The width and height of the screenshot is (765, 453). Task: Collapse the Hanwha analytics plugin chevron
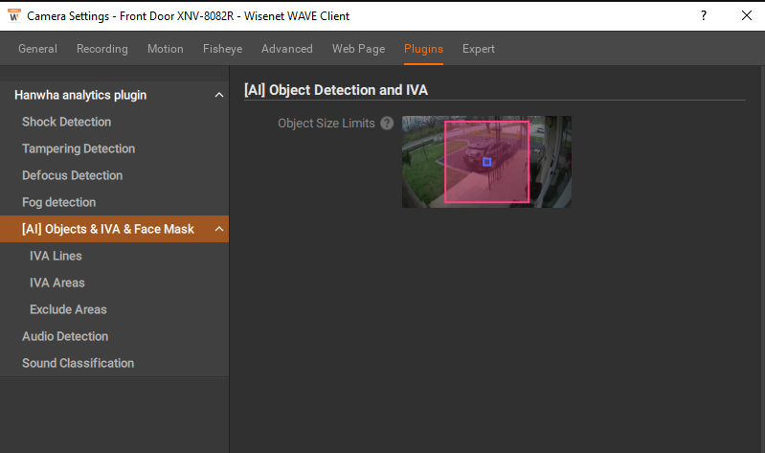point(219,95)
